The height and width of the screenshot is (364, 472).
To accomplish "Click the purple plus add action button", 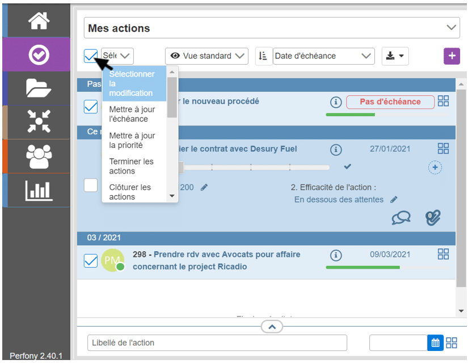I will tap(452, 56).
